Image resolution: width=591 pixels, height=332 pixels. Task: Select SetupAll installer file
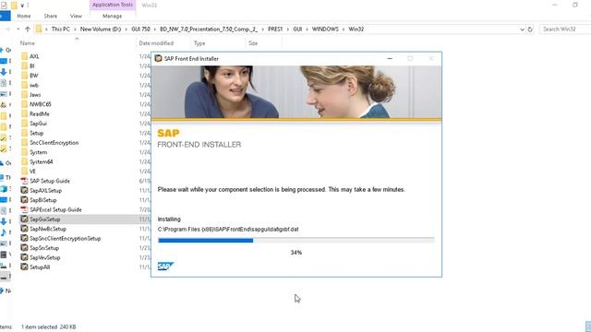coord(40,267)
